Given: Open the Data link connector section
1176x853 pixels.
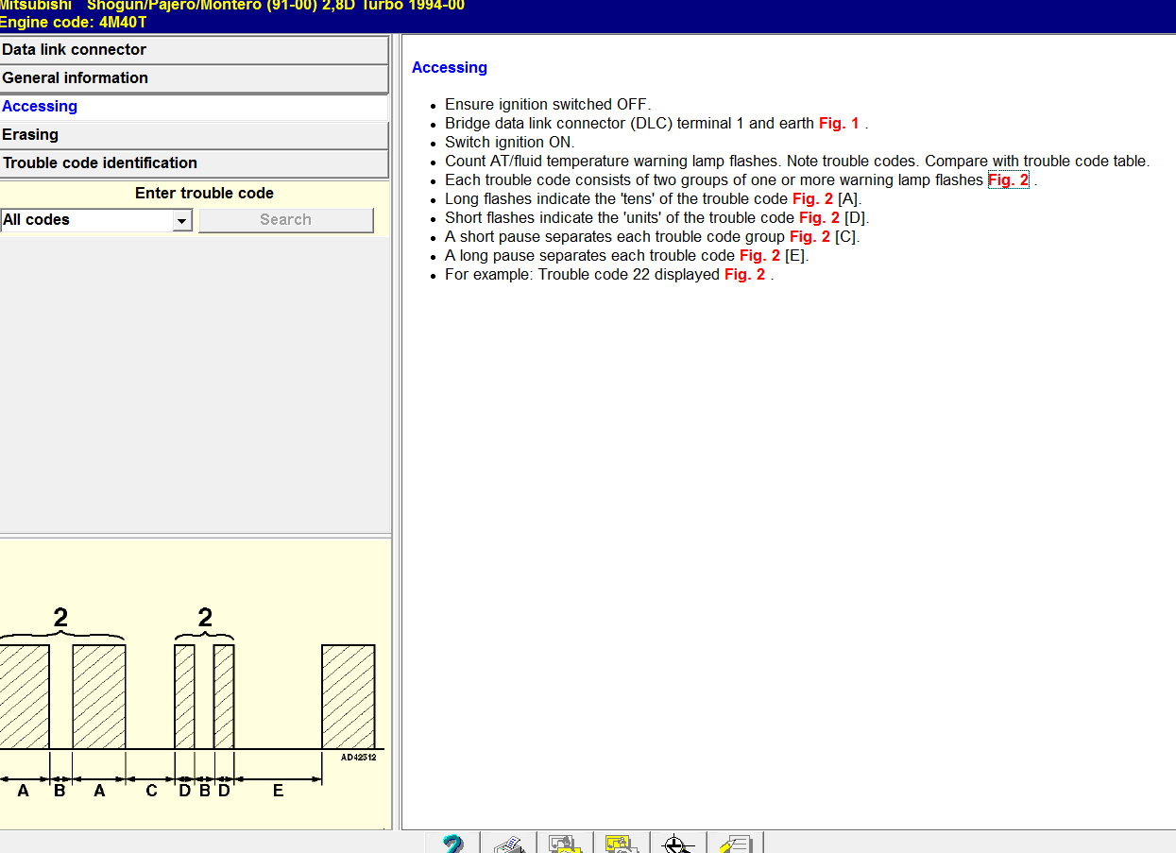Looking at the screenshot, I should click(x=194, y=50).
